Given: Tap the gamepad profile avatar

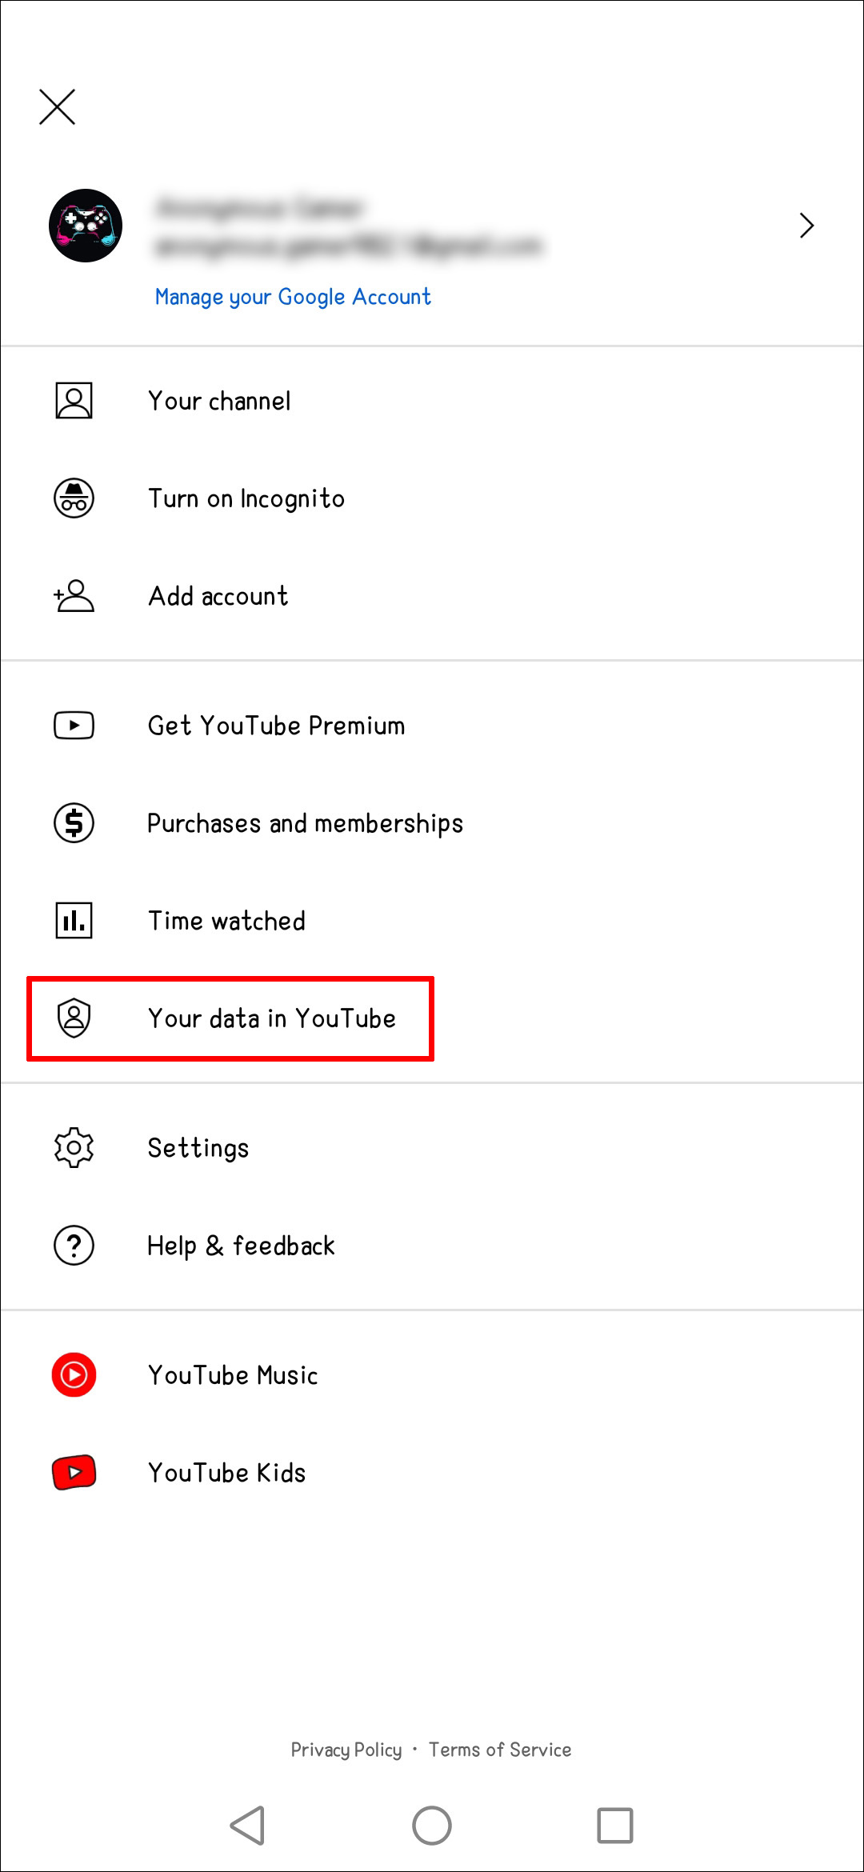Looking at the screenshot, I should [x=86, y=226].
